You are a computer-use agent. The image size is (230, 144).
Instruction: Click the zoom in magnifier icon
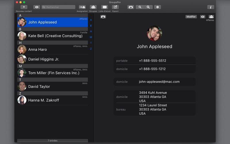pyautogui.click(x=148, y=7)
